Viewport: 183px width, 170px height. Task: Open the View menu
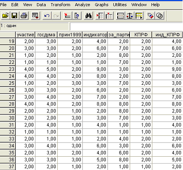(x=28, y=5)
